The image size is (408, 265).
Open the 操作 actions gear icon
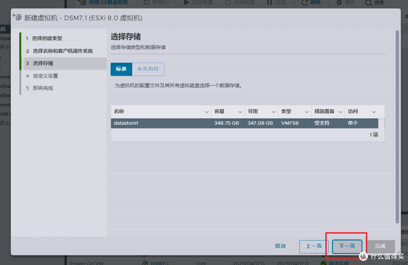pyautogui.click(x=339, y=3)
